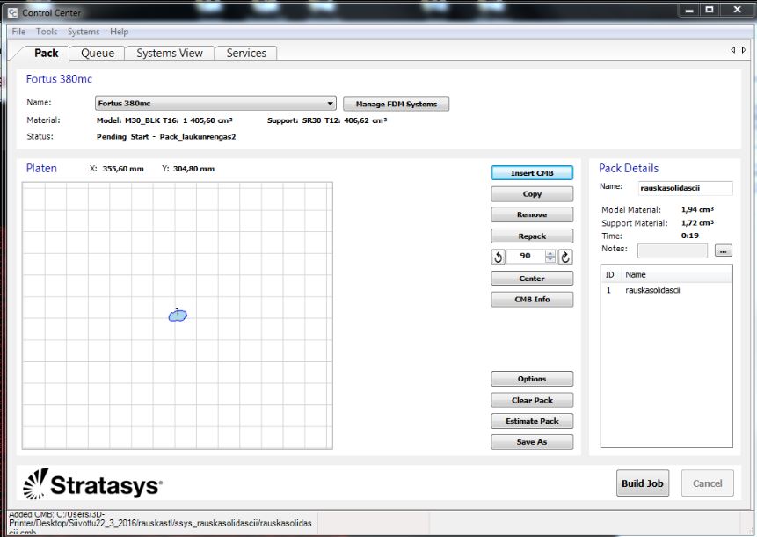757x537 pixels.
Task: Click the Save As button
Action: tap(532, 442)
